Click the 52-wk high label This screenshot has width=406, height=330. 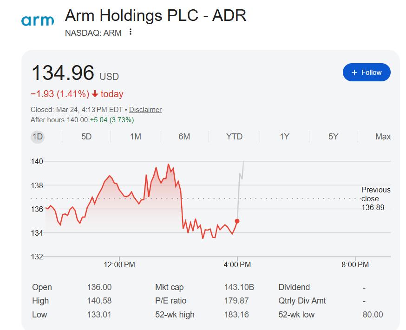[x=175, y=315]
